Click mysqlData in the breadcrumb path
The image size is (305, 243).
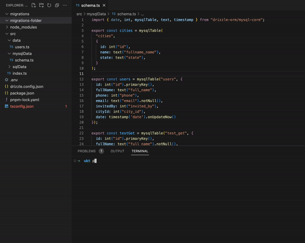point(96,15)
